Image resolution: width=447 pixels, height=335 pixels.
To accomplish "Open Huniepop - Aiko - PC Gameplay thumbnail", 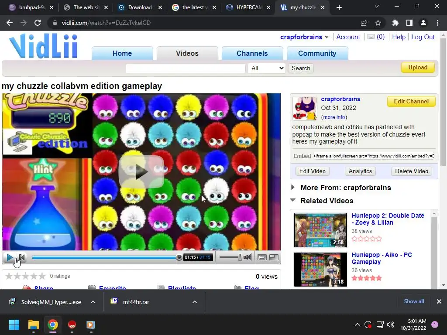I will pyautogui.click(x=321, y=270).
